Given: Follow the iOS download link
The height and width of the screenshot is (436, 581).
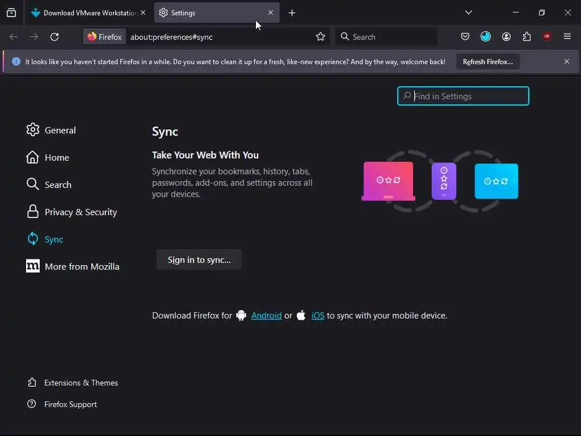Looking at the screenshot, I should 318,316.
